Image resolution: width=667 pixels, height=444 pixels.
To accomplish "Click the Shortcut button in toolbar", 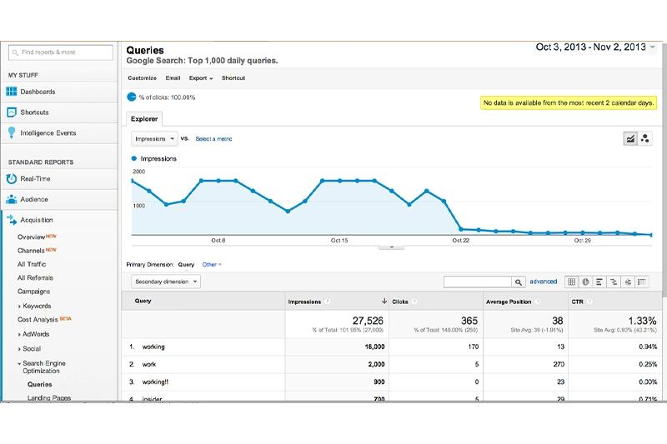I will 233,78.
